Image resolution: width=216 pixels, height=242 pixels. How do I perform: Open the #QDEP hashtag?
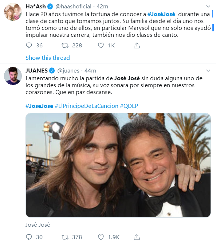pyautogui.click(x=129, y=106)
